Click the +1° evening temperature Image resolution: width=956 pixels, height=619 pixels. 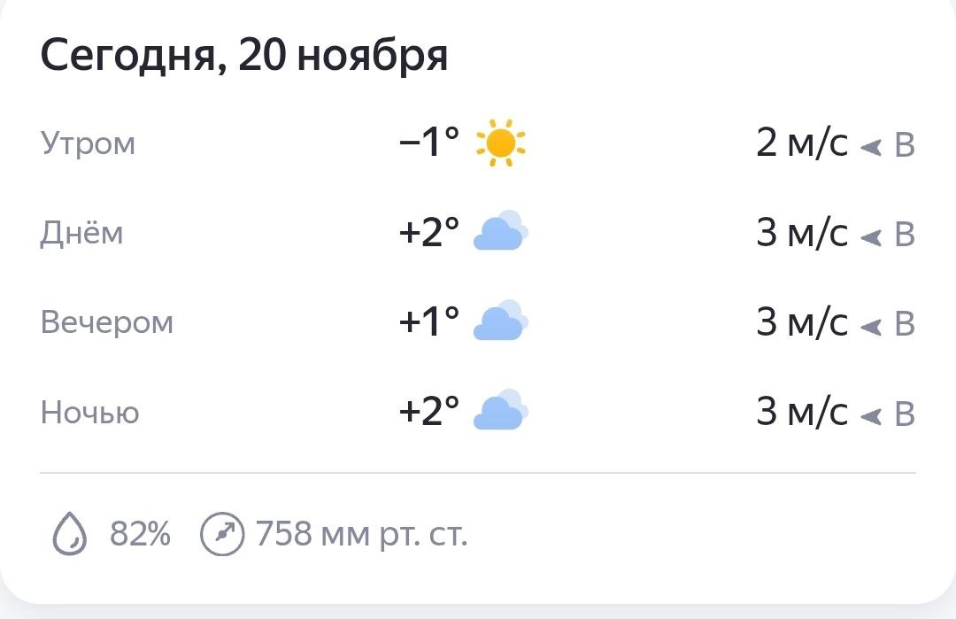[429, 322]
